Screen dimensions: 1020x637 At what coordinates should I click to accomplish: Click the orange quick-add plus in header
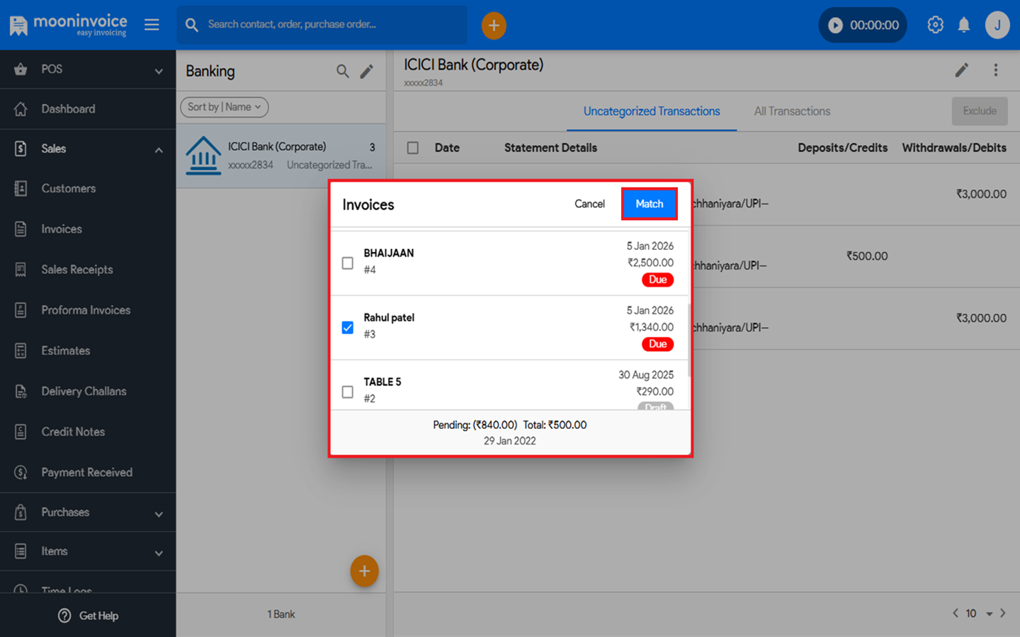tap(494, 25)
